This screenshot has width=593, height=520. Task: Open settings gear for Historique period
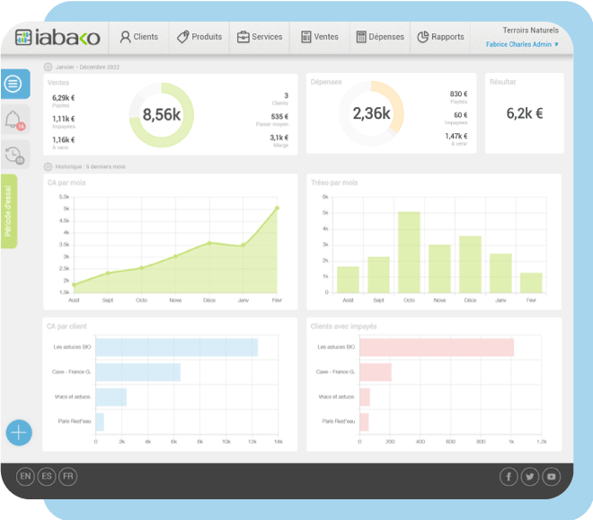pos(49,166)
